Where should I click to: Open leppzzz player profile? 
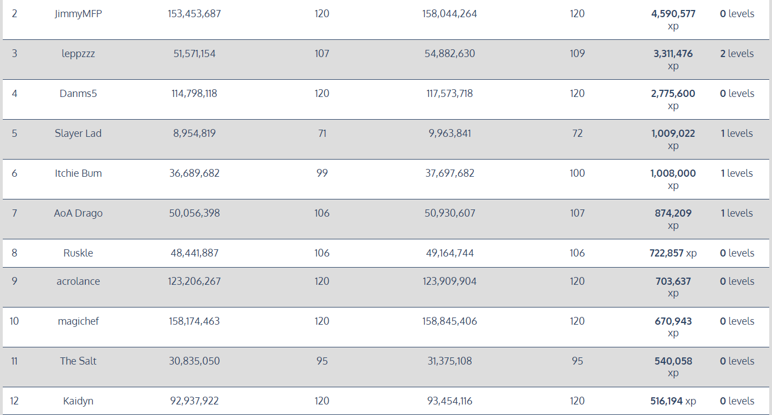click(78, 54)
